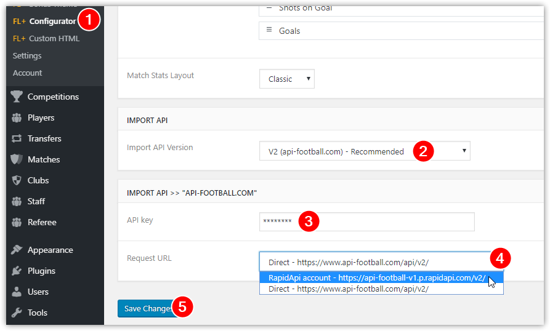This screenshot has width=550, height=331.
Task: Click the Clubs shield icon
Action: coord(17,180)
